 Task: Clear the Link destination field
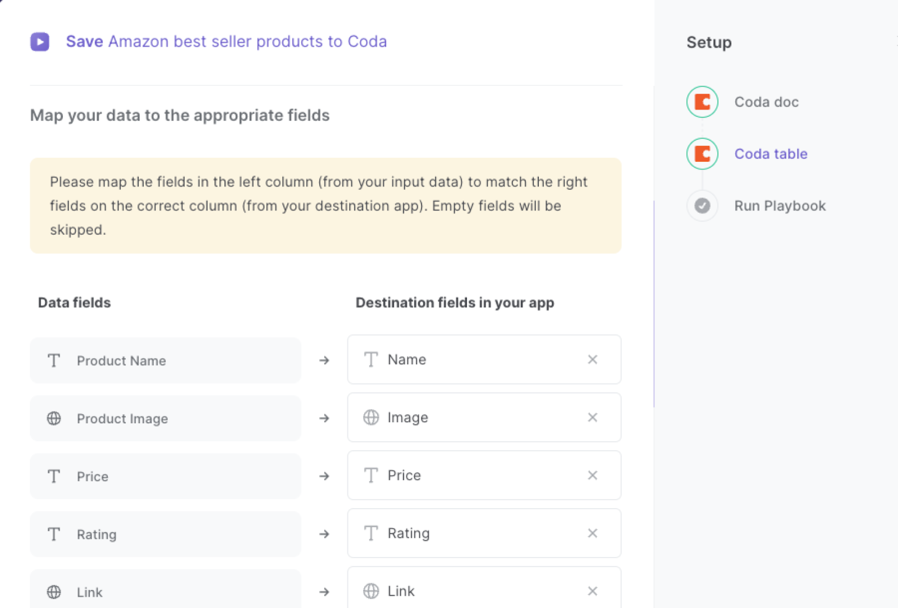[x=593, y=591]
